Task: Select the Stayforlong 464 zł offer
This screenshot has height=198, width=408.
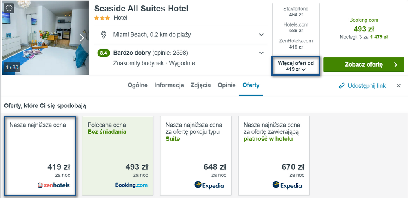Action: (x=295, y=12)
